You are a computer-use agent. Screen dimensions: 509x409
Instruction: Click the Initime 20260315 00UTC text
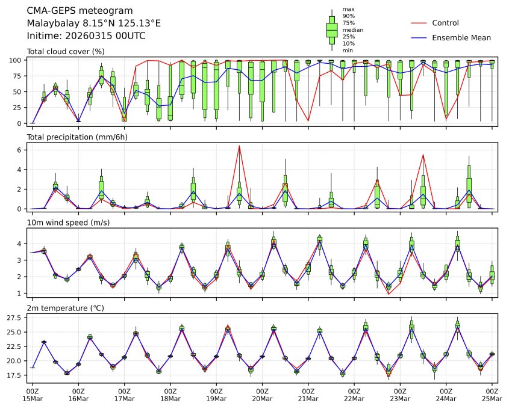pos(86,35)
